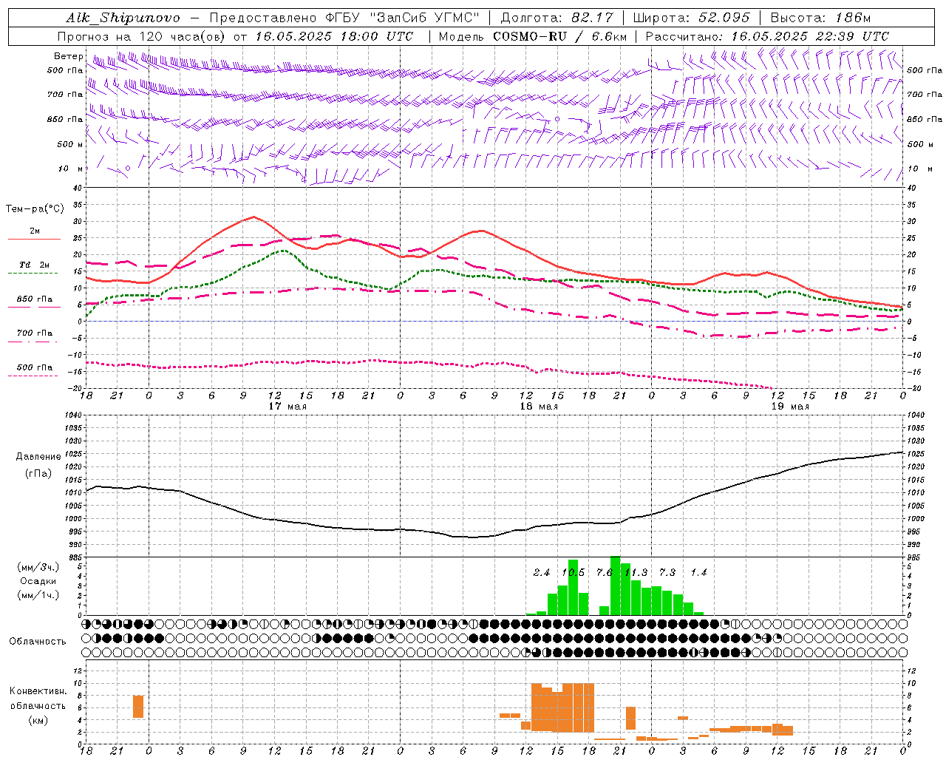
Task: Click the 2.4 precipitation total
Action: click(542, 573)
